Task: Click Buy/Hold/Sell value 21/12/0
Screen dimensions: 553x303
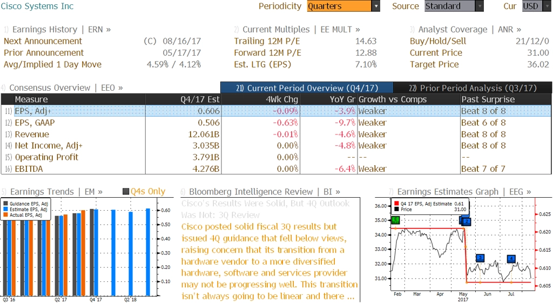Action: point(532,41)
